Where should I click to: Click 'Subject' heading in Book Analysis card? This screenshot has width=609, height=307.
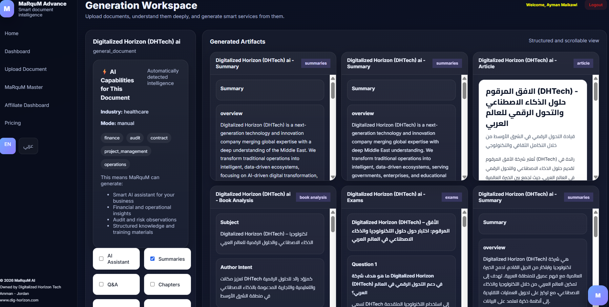(x=229, y=222)
